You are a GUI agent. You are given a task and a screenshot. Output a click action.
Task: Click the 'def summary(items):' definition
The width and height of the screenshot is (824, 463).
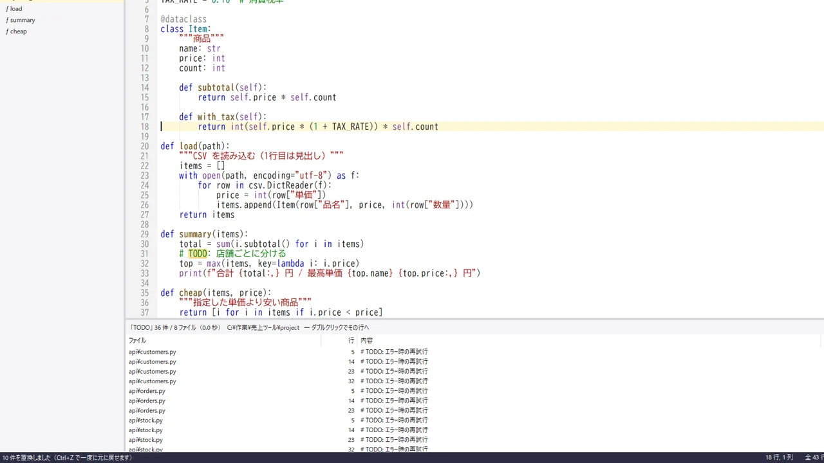pyautogui.click(x=204, y=234)
